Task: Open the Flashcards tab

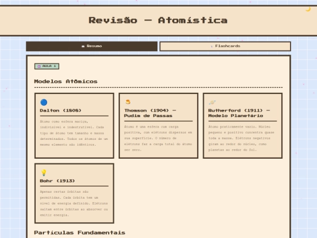Action: (x=225, y=46)
